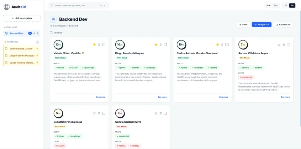Unstar Valeria Núñez Castillo in sidebar
Screen dimensions: 301x149
click(37, 49)
